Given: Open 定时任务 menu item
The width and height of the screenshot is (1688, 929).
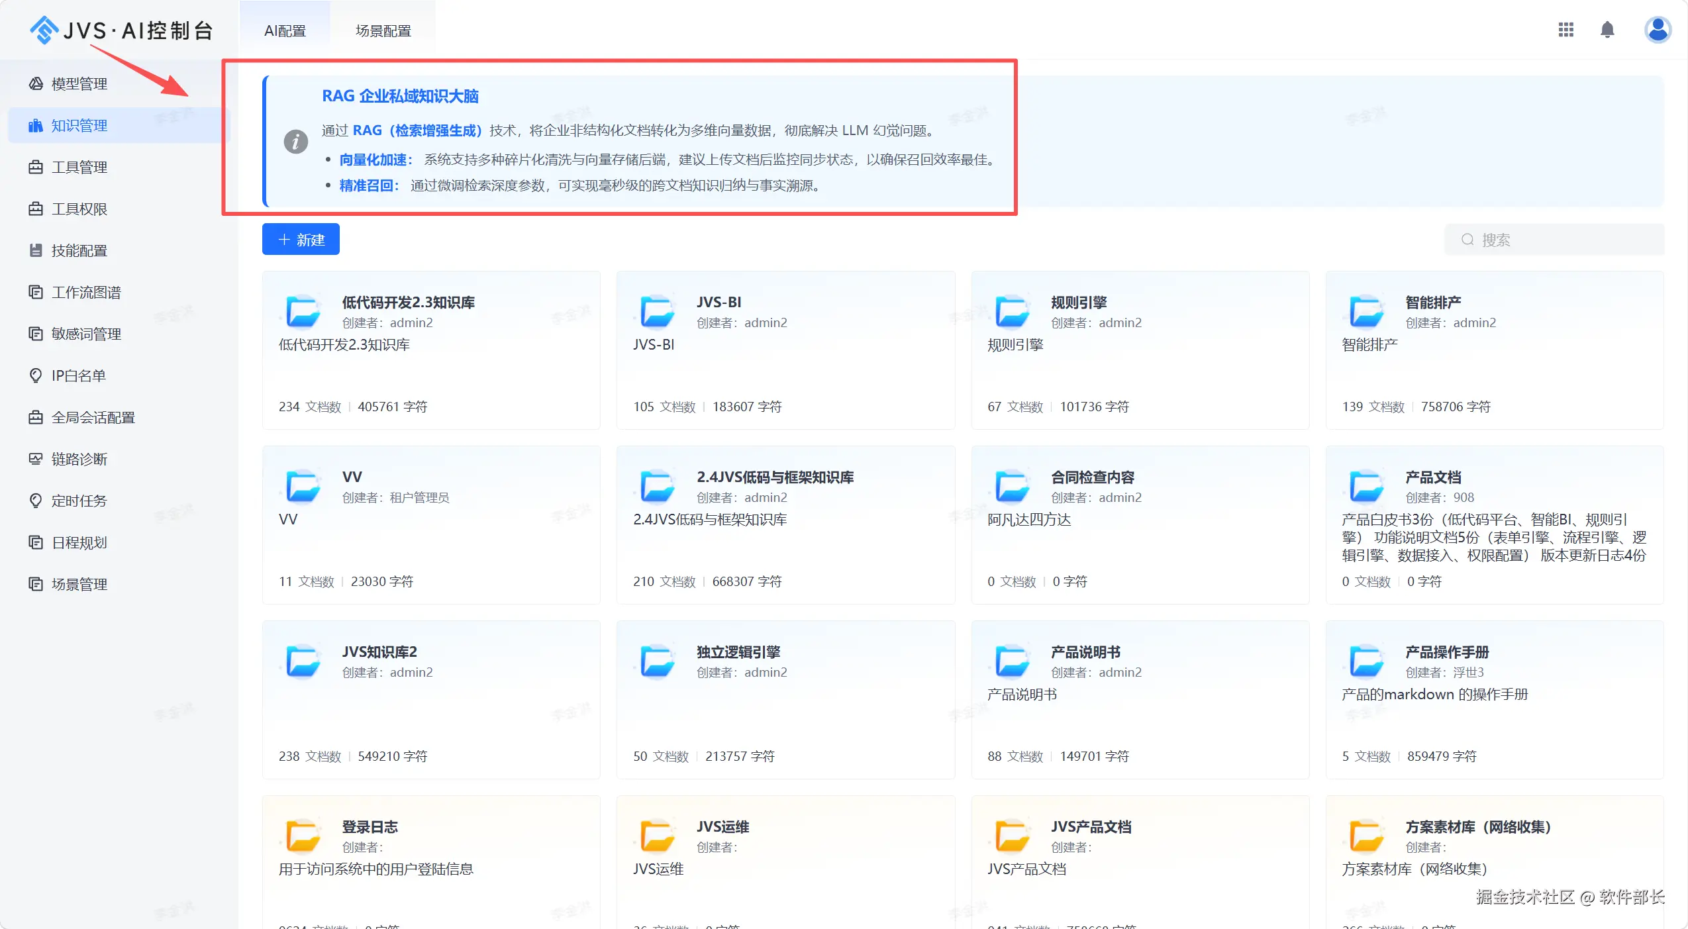Looking at the screenshot, I should (x=118, y=501).
